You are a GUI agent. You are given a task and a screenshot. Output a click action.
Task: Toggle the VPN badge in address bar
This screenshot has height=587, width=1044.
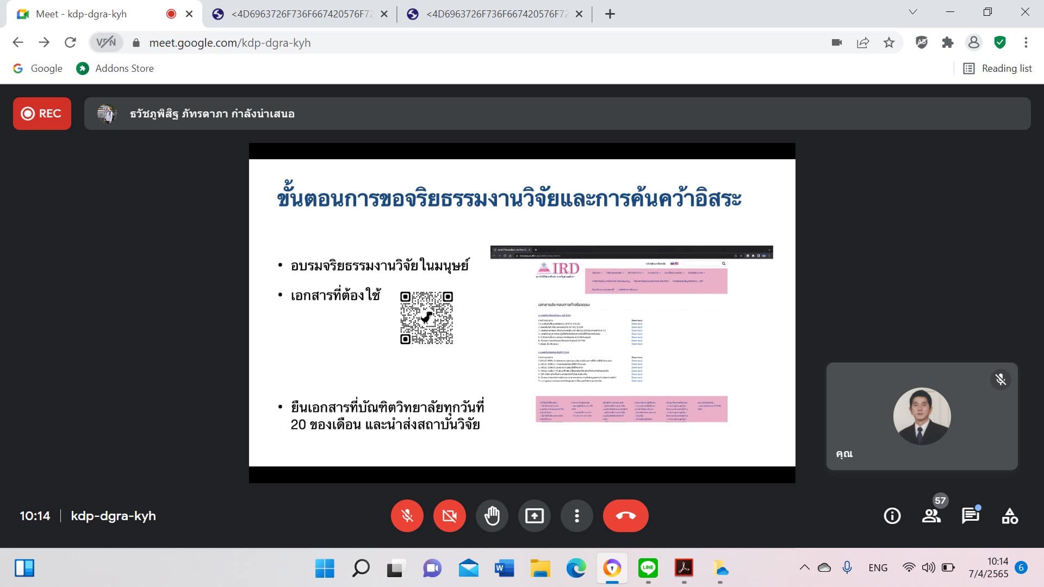coord(106,42)
